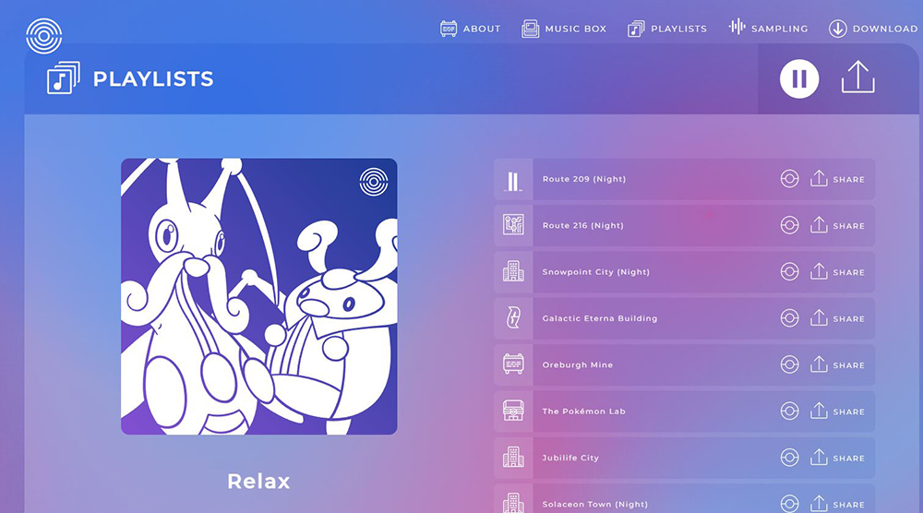Open the Sampling section
Screen dimensions: 923x513
tap(768, 28)
